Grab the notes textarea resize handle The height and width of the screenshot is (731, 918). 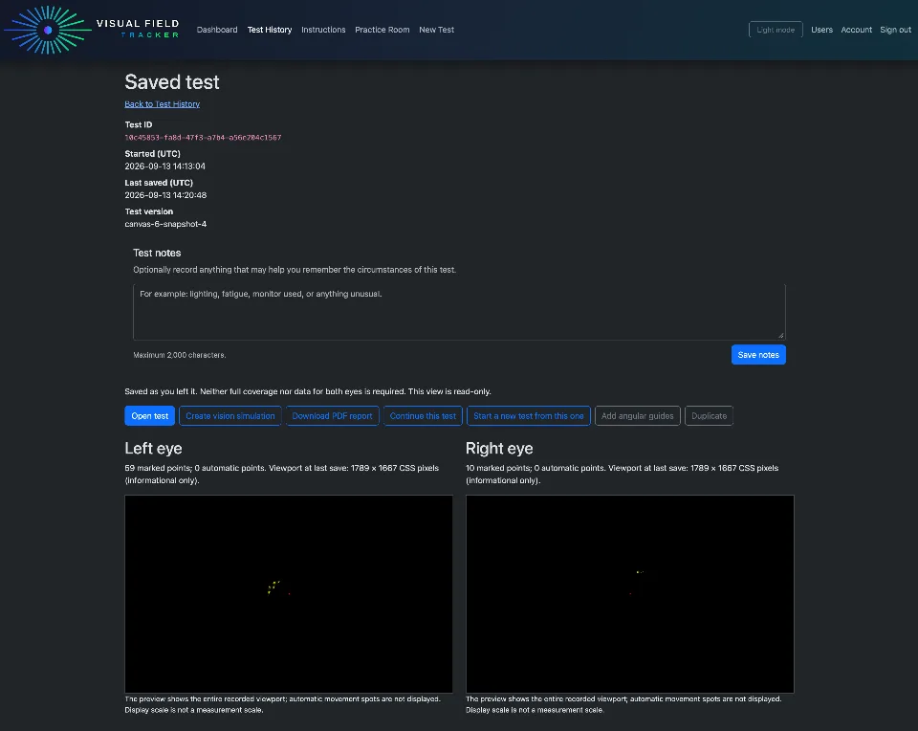point(781,335)
